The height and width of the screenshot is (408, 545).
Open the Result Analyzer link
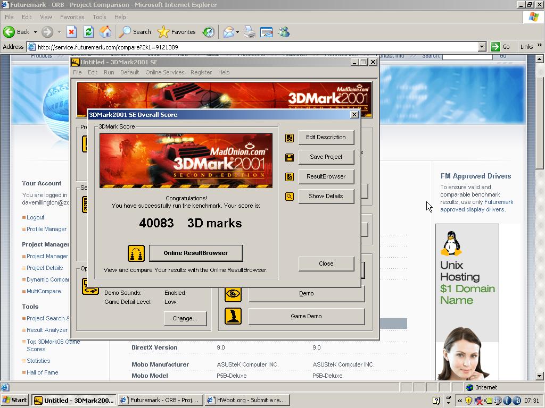click(x=47, y=330)
